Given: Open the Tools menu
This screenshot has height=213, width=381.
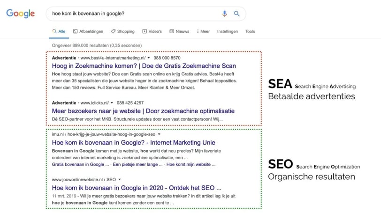Looking at the screenshot, I should [x=250, y=31].
